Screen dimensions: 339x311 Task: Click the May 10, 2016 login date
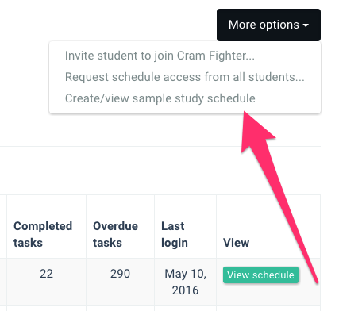185,282
